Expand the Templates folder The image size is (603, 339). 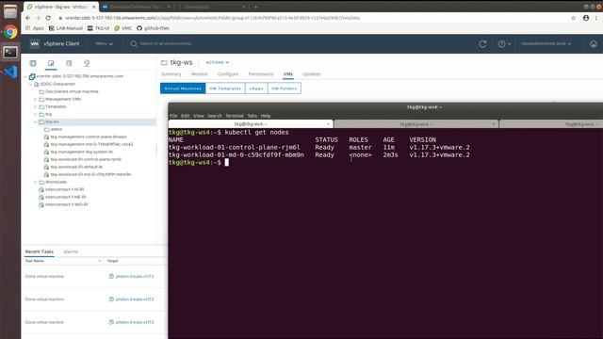coord(36,106)
